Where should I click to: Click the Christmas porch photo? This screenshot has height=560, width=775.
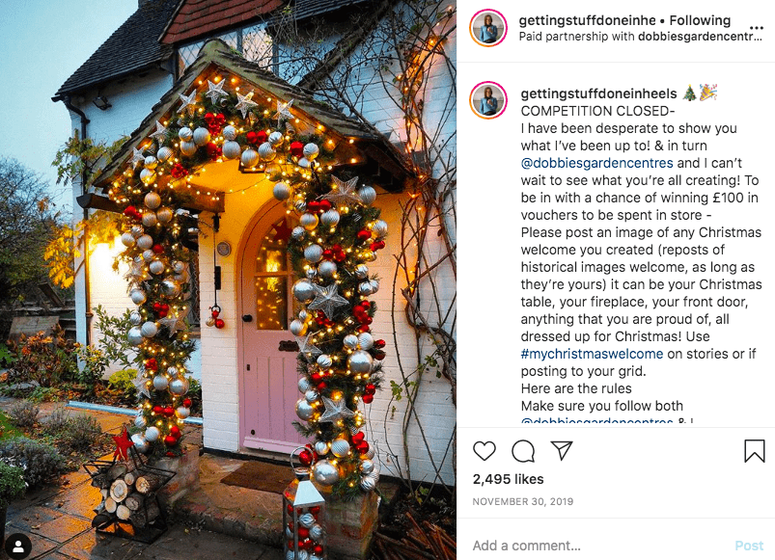(x=228, y=280)
